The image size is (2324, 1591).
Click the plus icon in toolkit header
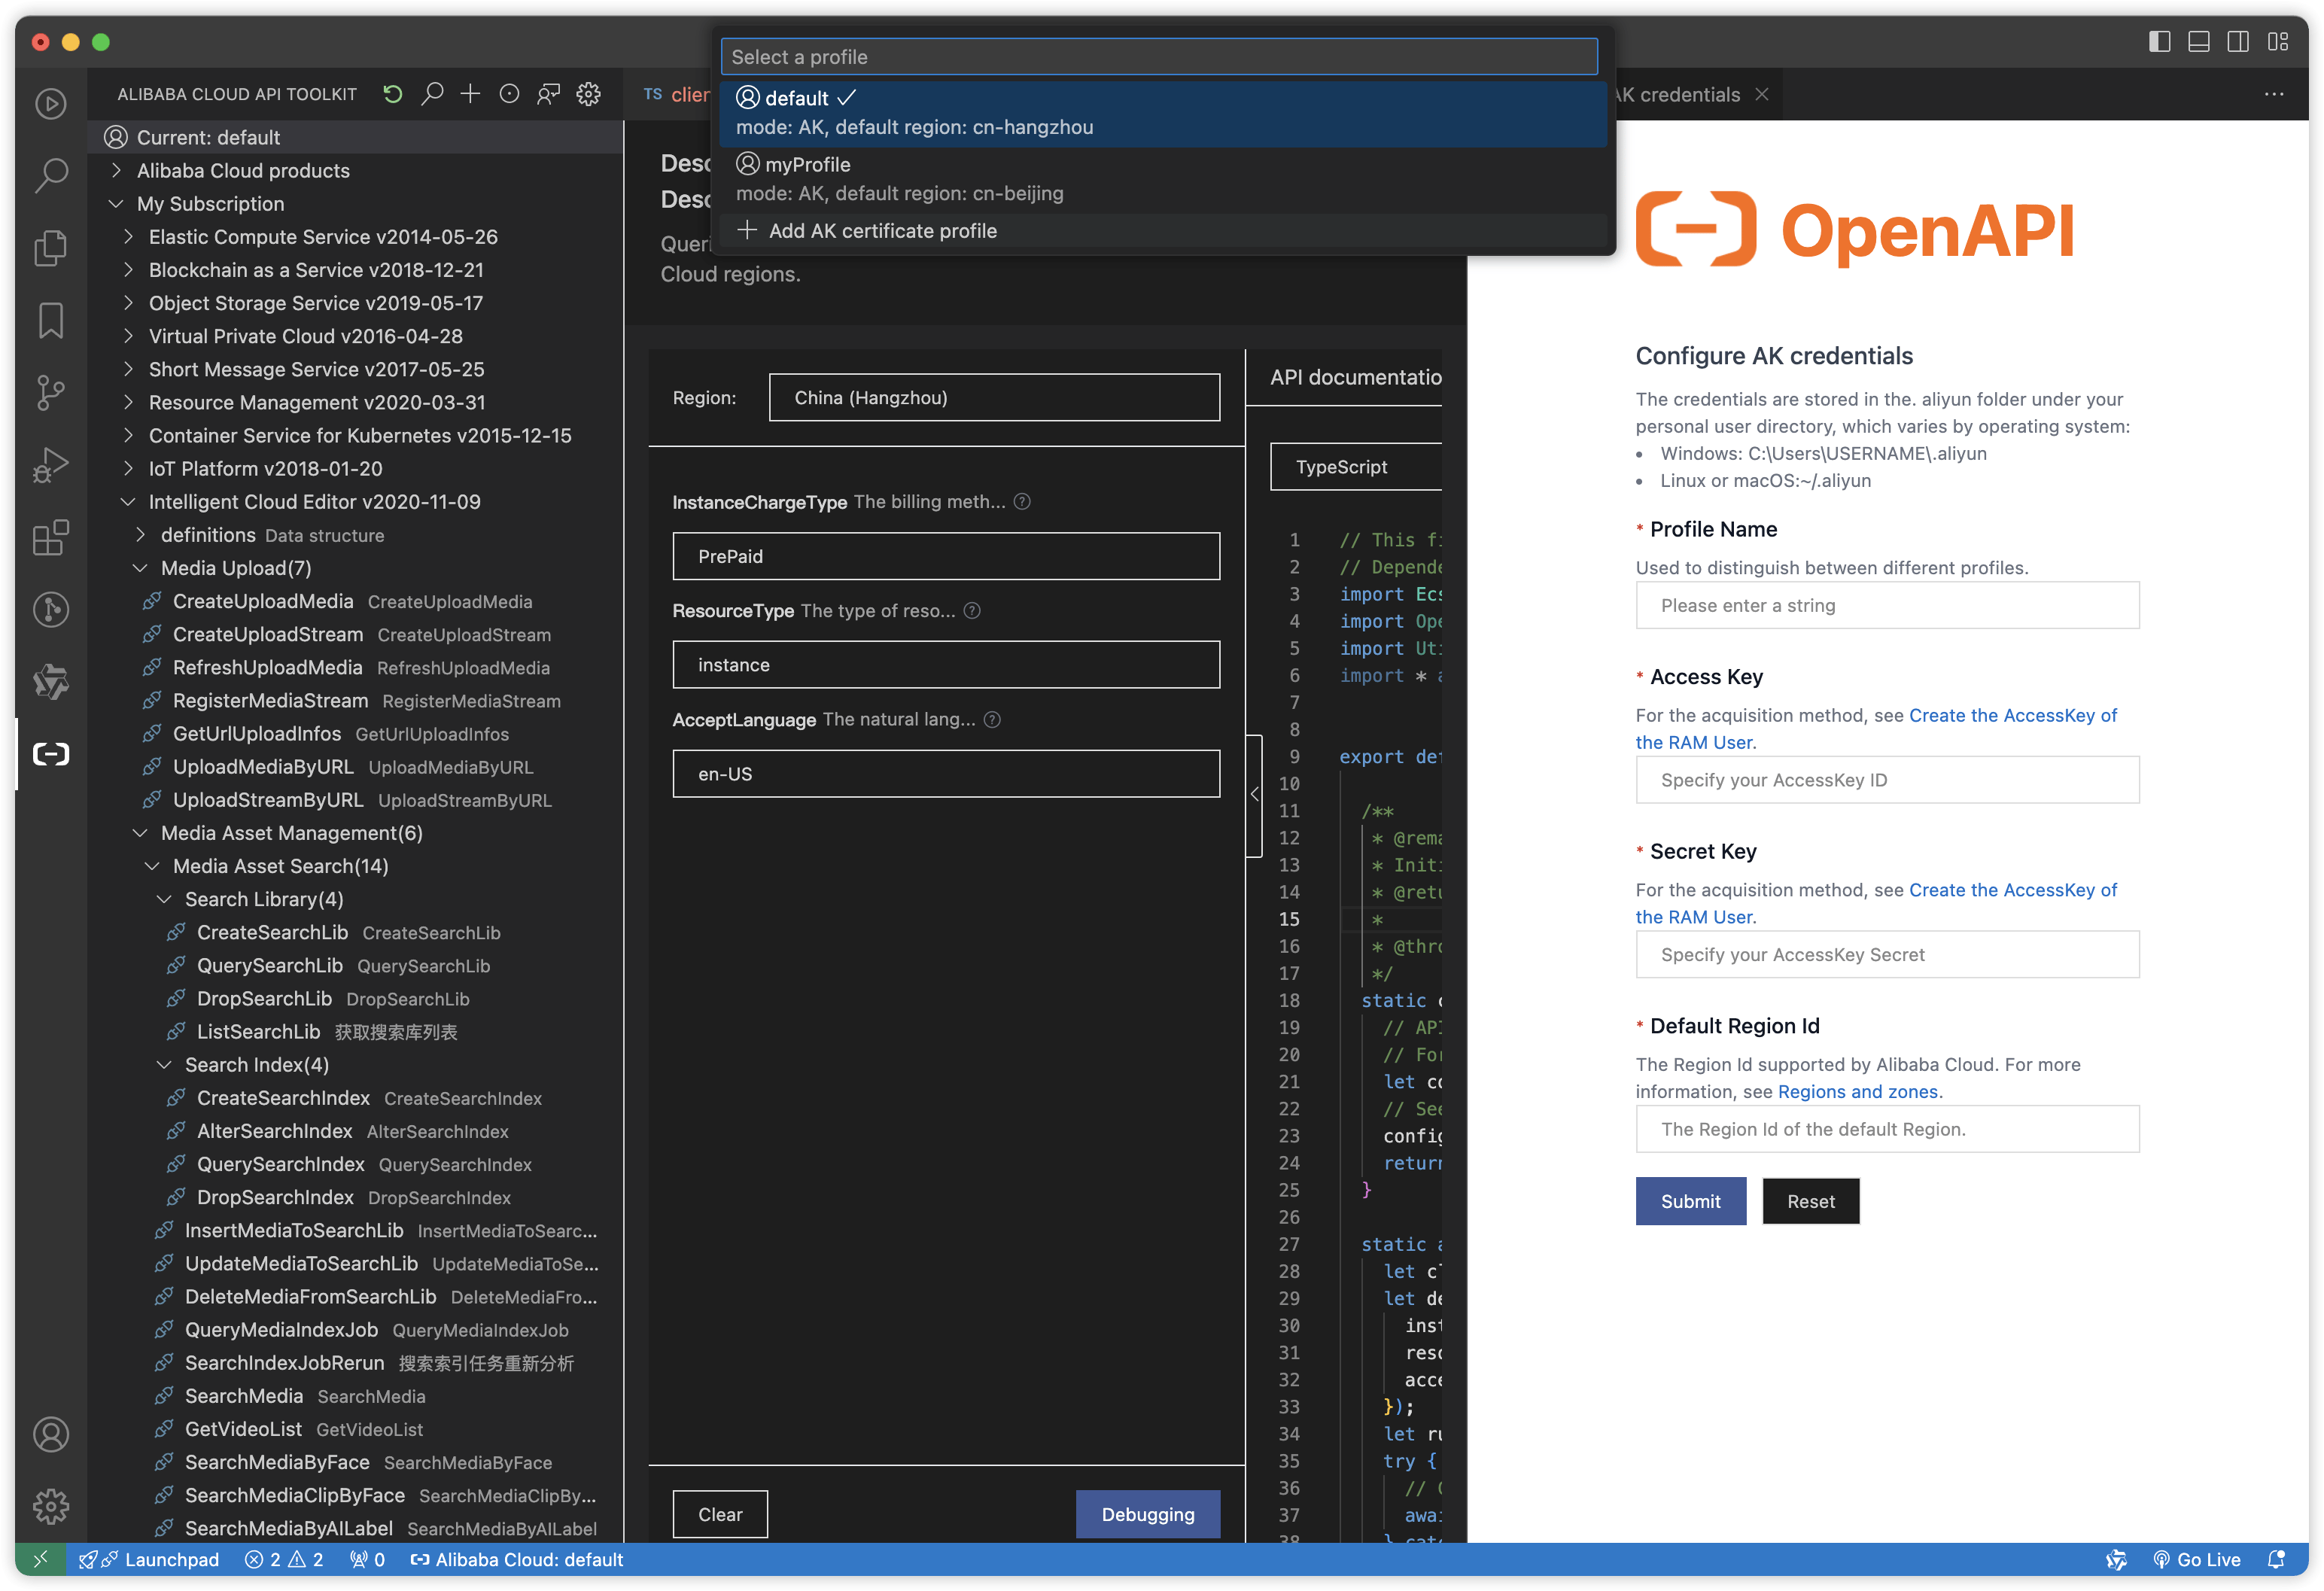[470, 94]
